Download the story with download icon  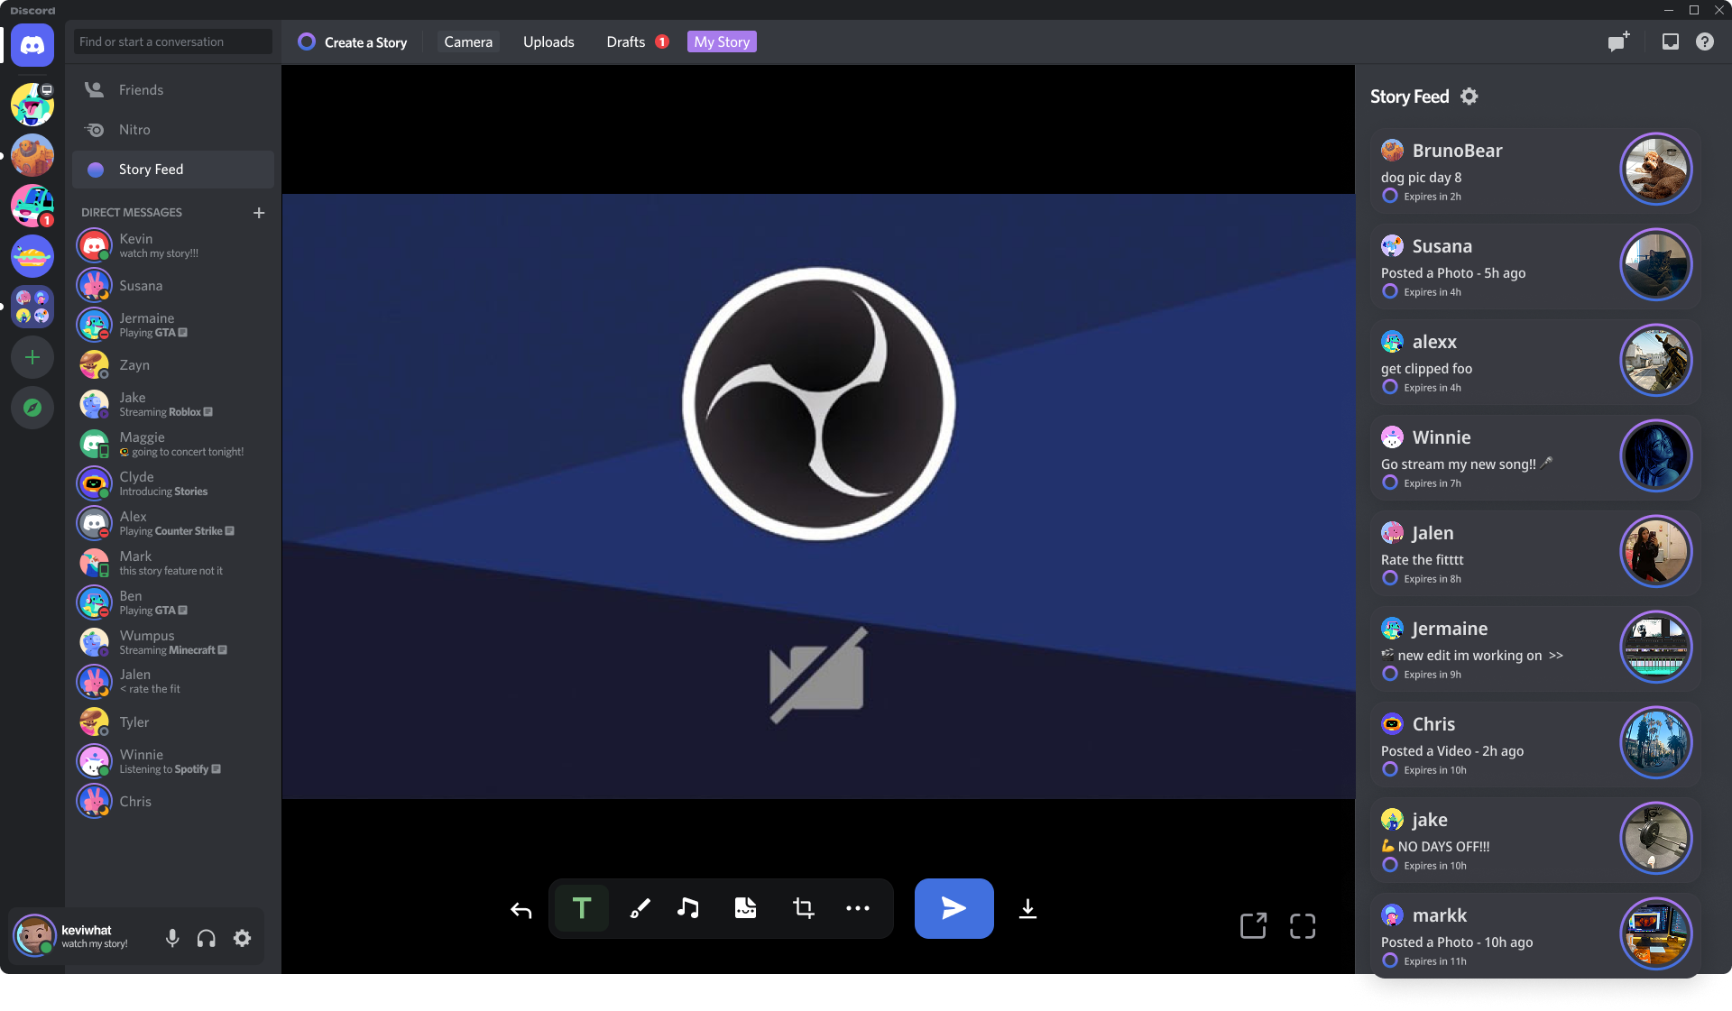[x=1027, y=909]
